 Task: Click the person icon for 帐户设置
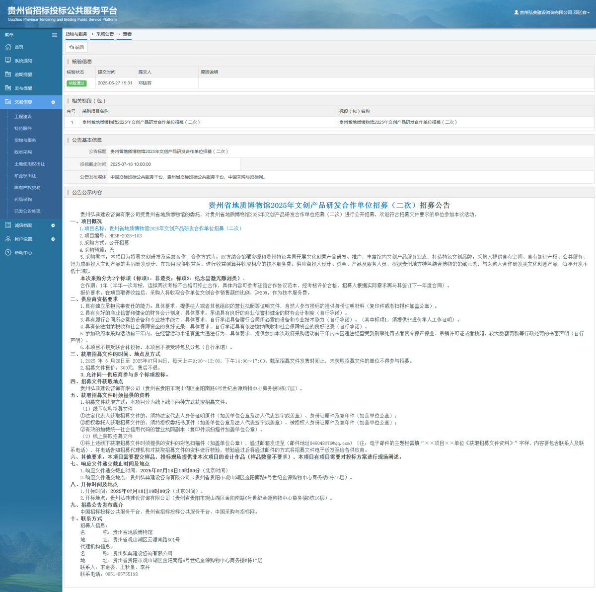[8, 239]
